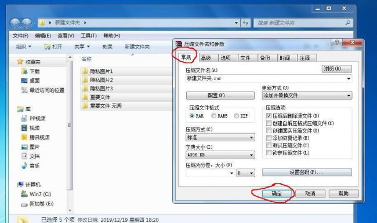Image resolution: width=377 pixels, height=223 pixels.
Task: Click the Win7 (C:) drive icon
Action: tap(24, 193)
